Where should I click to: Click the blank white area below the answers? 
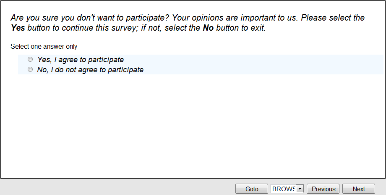[193, 126]
